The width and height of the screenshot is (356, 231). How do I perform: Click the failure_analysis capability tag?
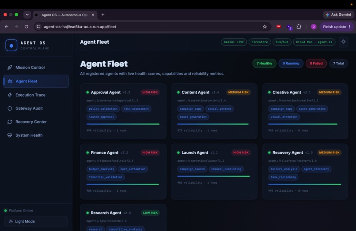tap(284, 169)
